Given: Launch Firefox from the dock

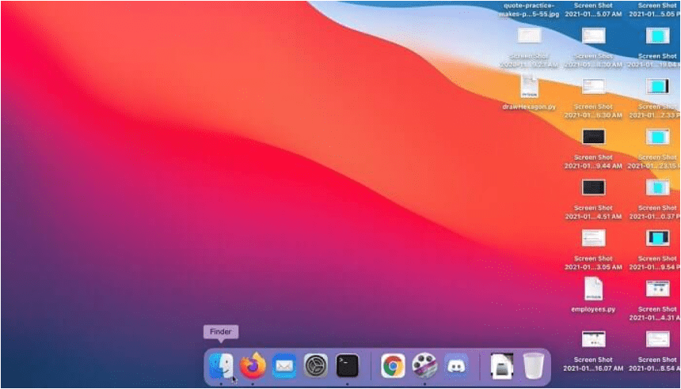Looking at the screenshot, I should (x=253, y=365).
